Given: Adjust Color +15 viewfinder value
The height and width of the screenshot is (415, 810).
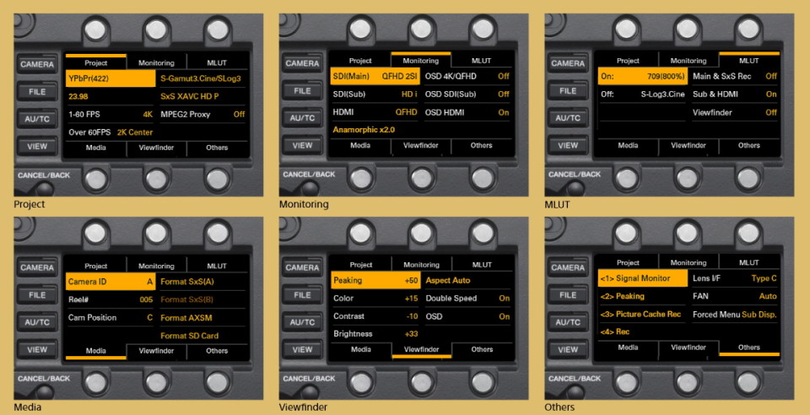Looking at the screenshot, I should (x=375, y=299).
